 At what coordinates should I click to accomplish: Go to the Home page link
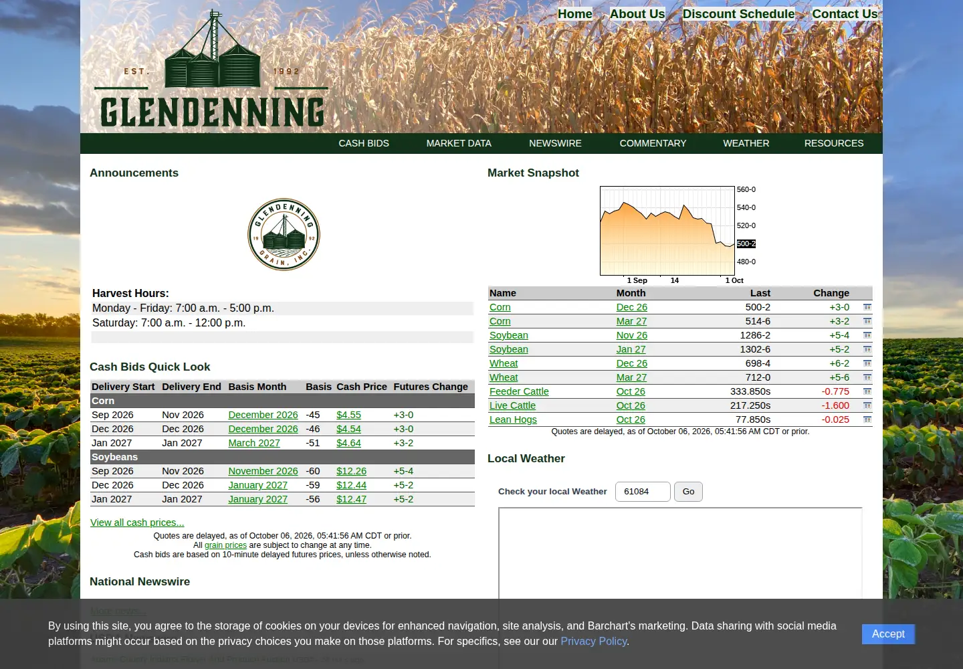click(x=575, y=14)
